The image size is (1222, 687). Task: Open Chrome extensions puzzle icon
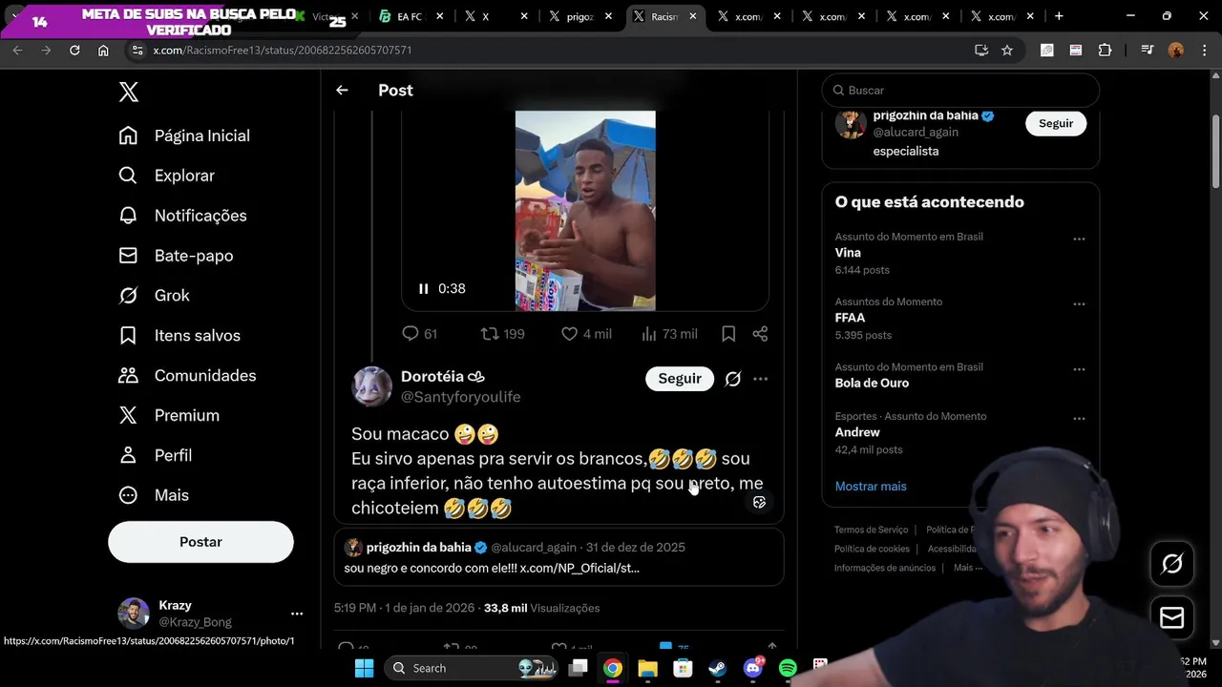(x=1105, y=50)
